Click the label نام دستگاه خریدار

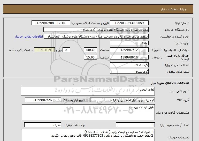(x=177, y=30)
